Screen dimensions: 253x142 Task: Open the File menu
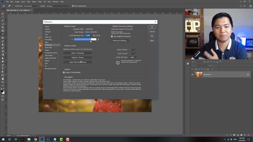[x=7, y=2]
